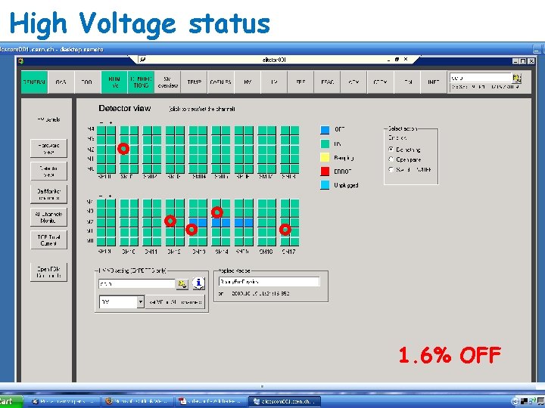The height and width of the screenshot is (408, 545).
Task: Open the INFO tab
Action: pyautogui.click(x=434, y=82)
